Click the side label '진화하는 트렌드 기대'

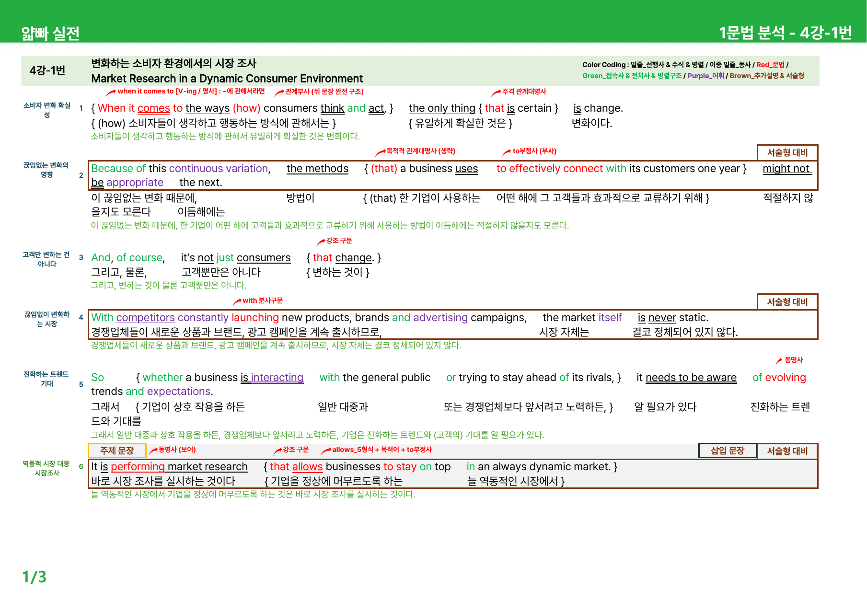pos(46,379)
